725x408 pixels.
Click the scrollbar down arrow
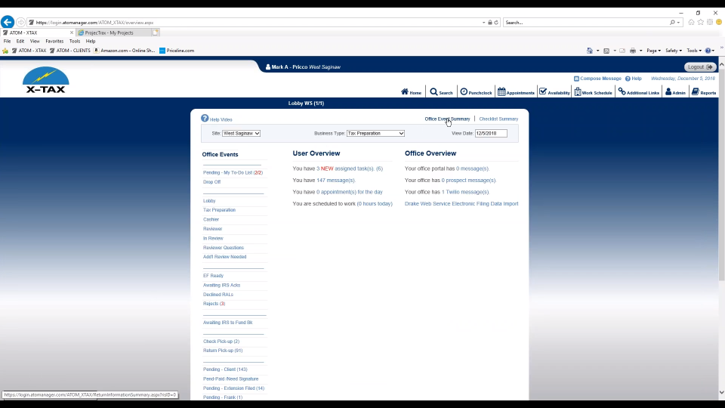[x=721, y=392]
